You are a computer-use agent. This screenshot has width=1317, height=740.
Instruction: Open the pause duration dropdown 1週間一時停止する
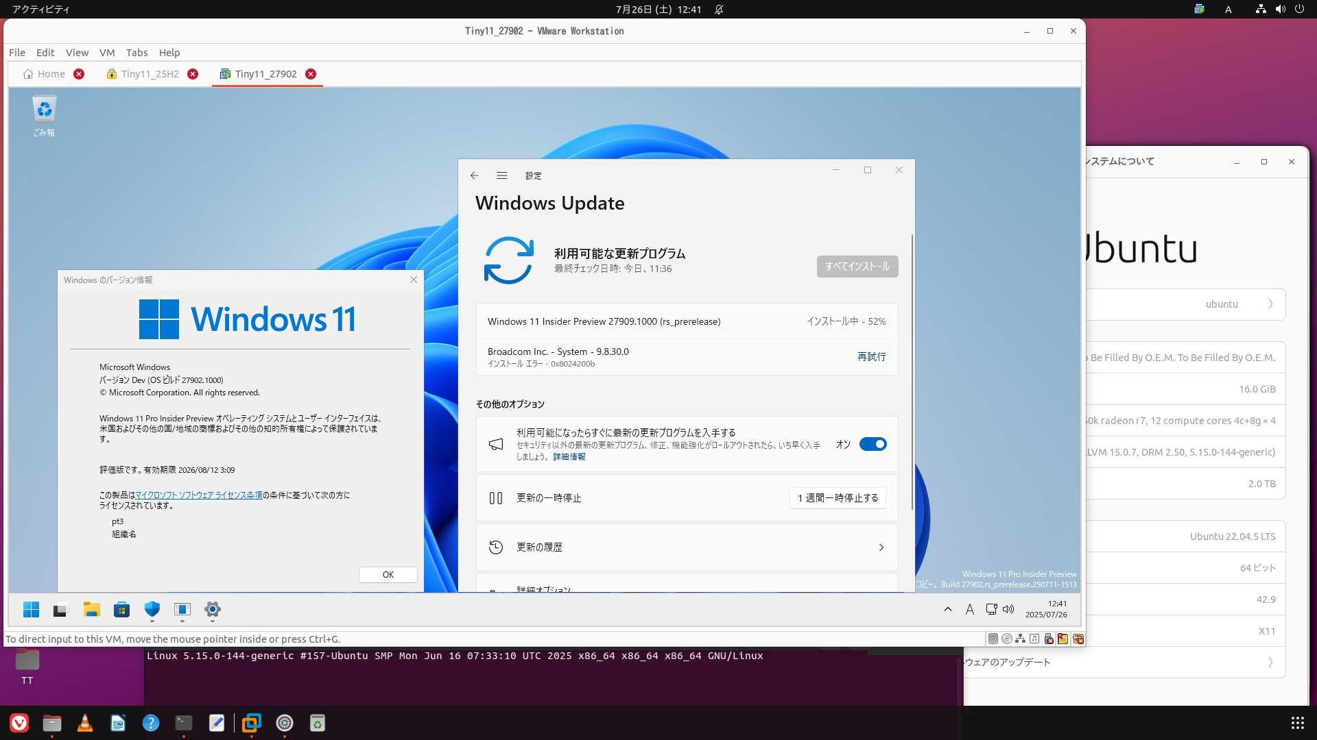click(x=838, y=498)
